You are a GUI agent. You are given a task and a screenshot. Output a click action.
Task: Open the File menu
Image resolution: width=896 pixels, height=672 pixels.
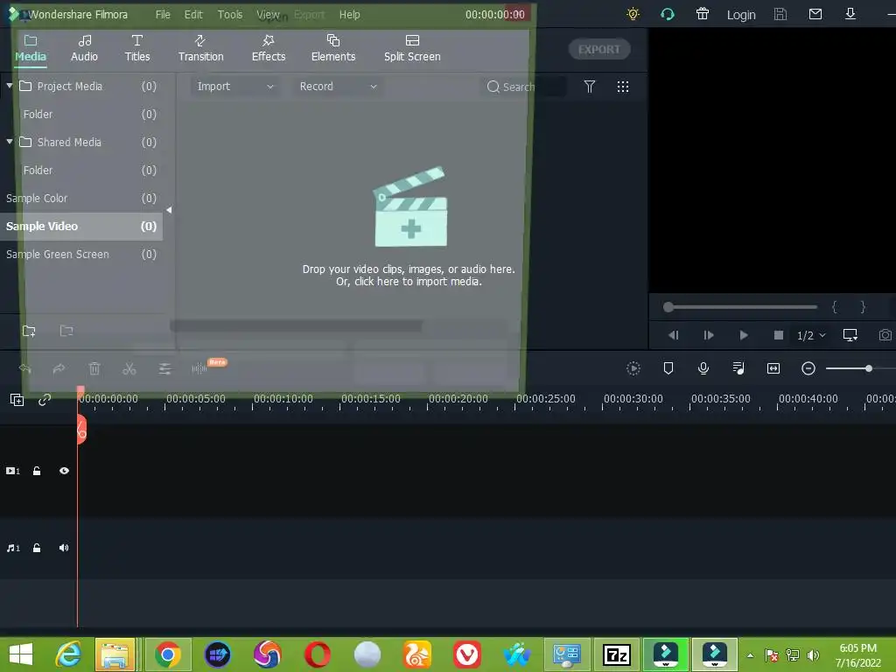[x=163, y=14]
